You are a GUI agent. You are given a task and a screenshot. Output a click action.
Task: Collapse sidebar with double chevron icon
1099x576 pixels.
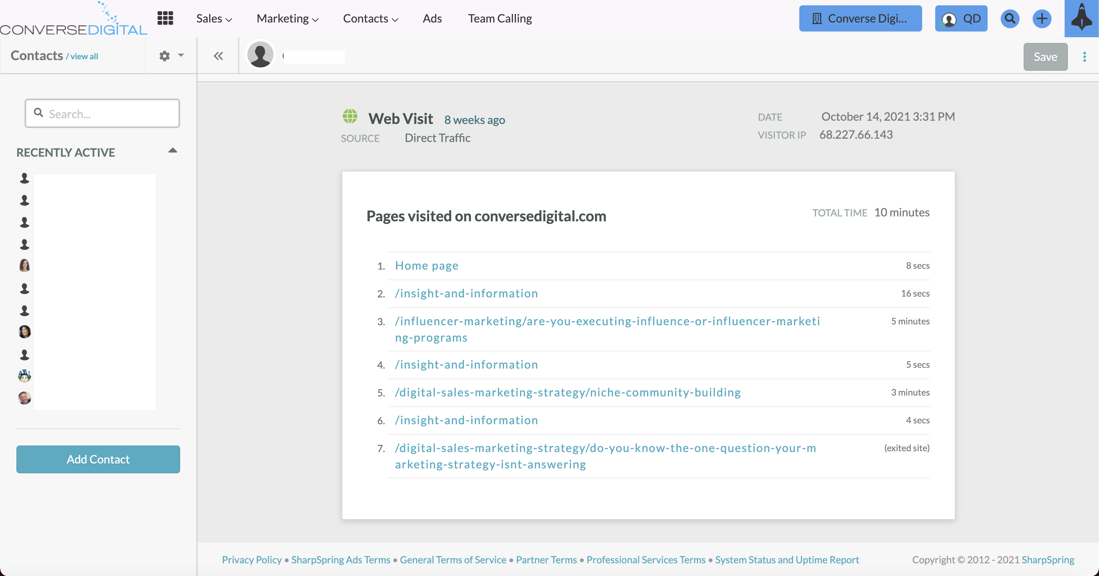coord(218,56)
